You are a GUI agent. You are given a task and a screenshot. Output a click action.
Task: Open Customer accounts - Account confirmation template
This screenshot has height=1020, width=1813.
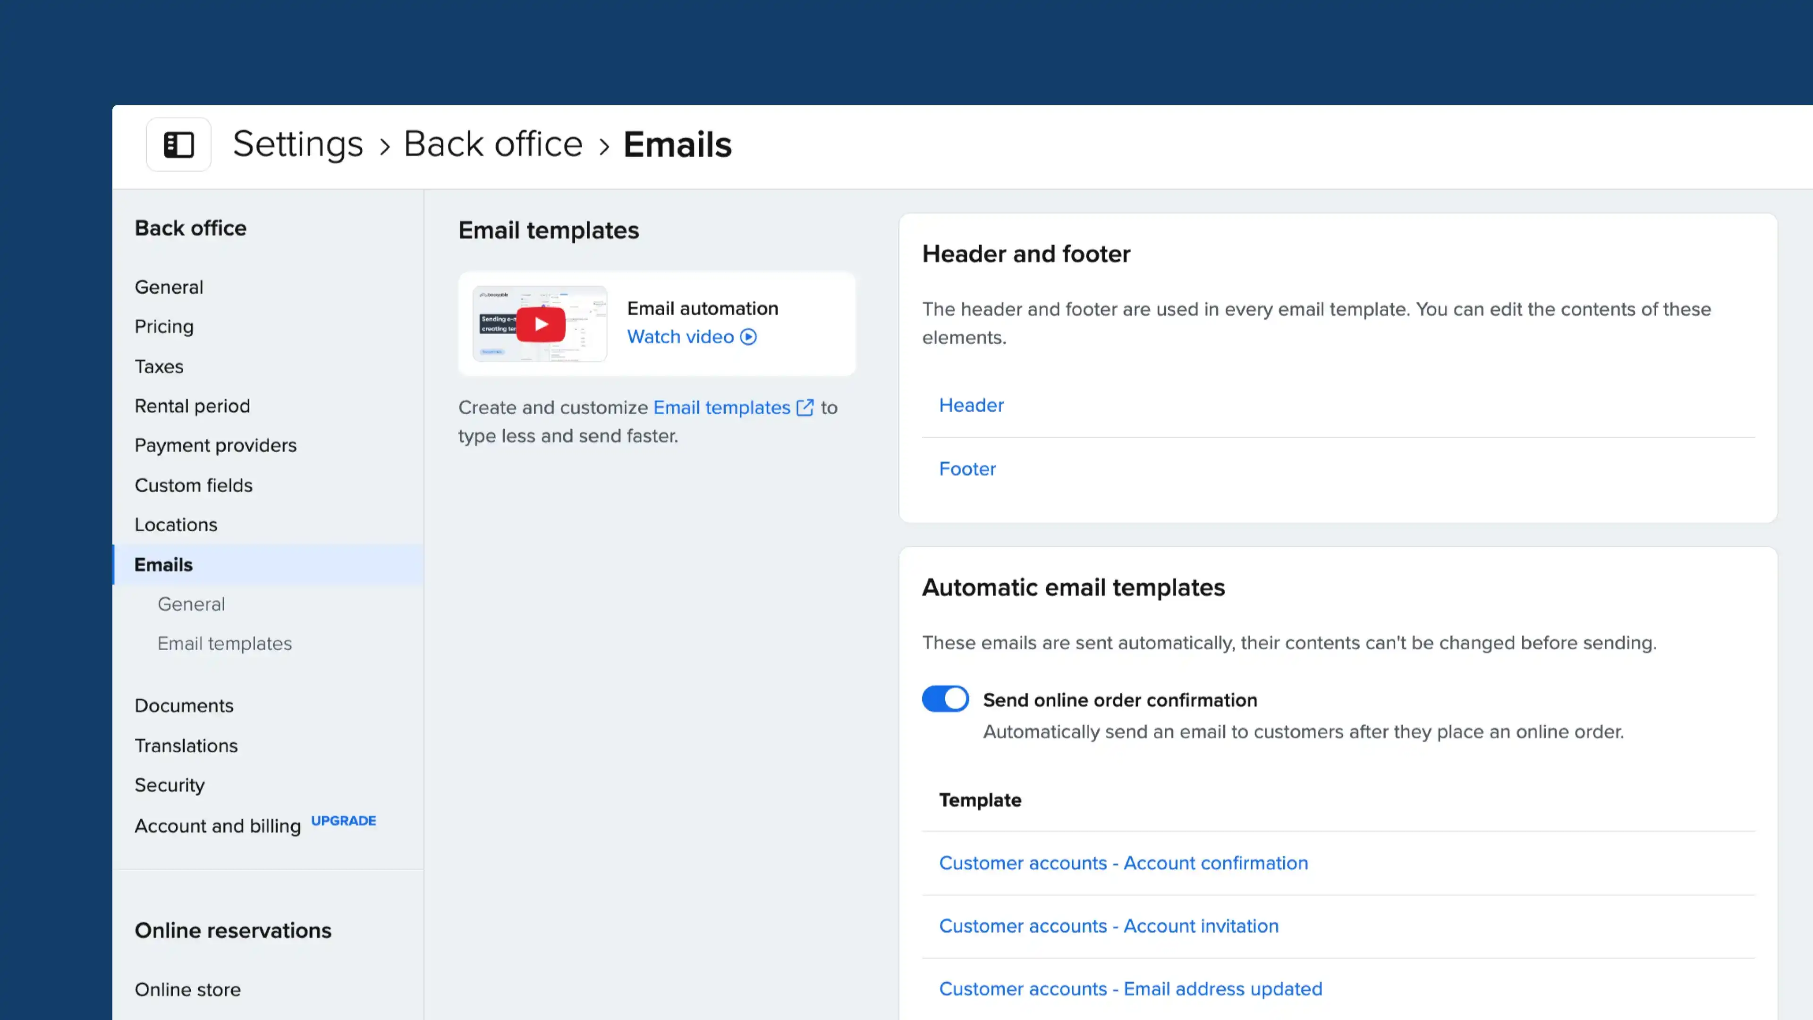pos(1123,862)
